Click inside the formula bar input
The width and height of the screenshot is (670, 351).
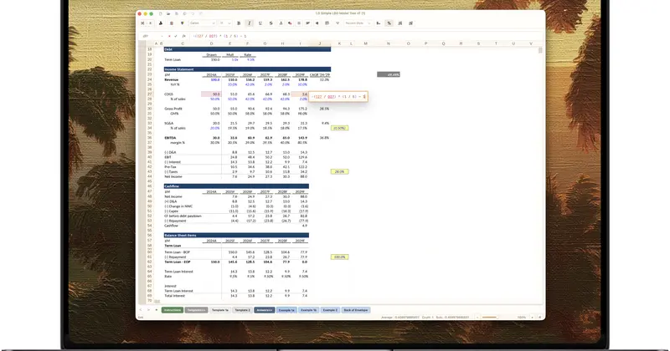click(365, 36)
